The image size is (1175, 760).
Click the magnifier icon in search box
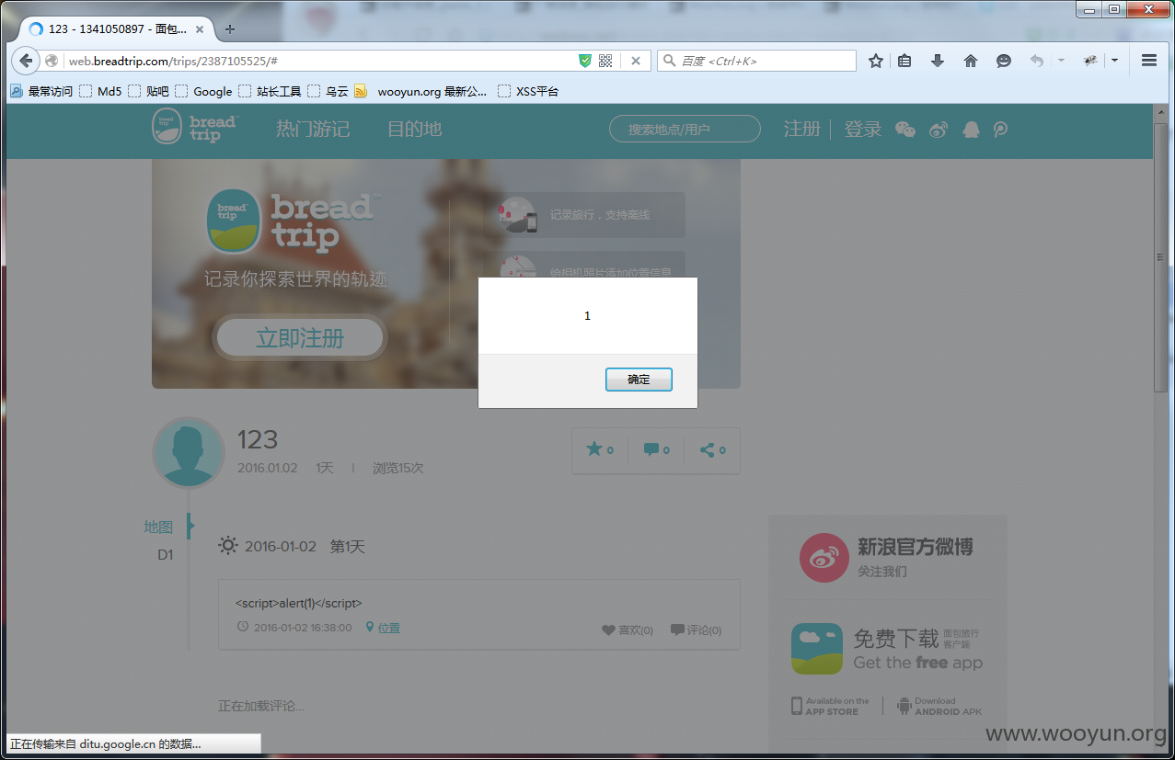tap(668, 61)
